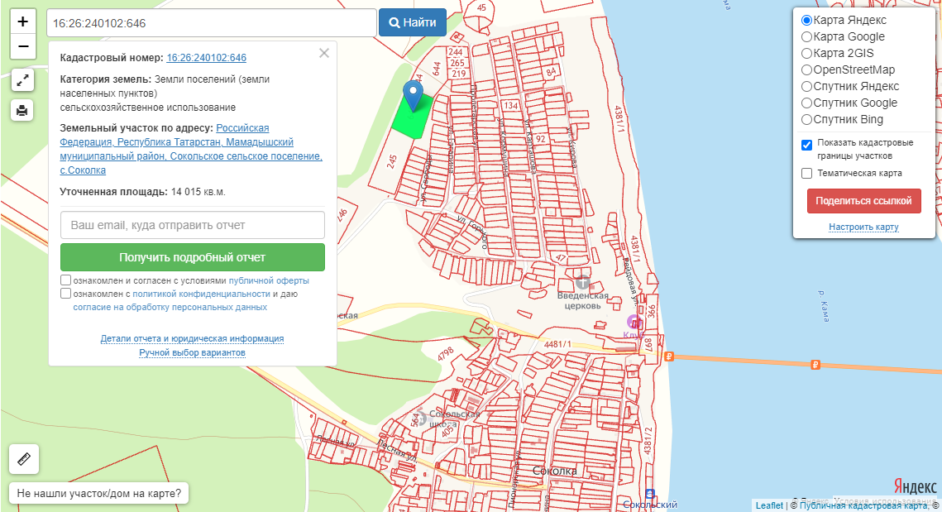942x512 pixels.
Task: Uncheck show cadastral boundaries checkbox
Action: tap(806, 146)
